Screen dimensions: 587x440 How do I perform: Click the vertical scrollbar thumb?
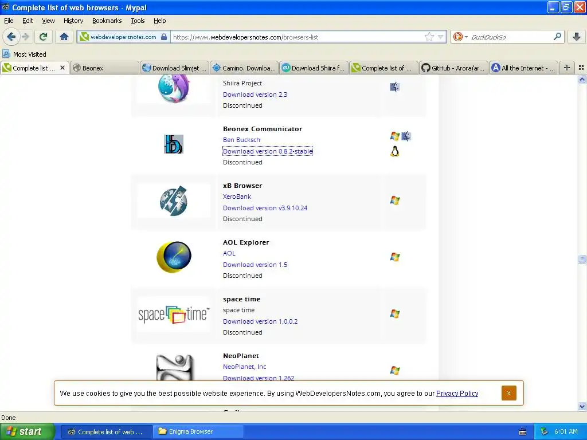click(x=582, y=260)
